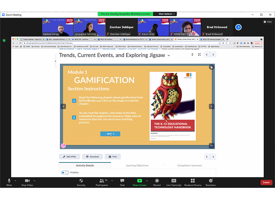Select Zeeshan Siddique's participant tile

[121, 27]
